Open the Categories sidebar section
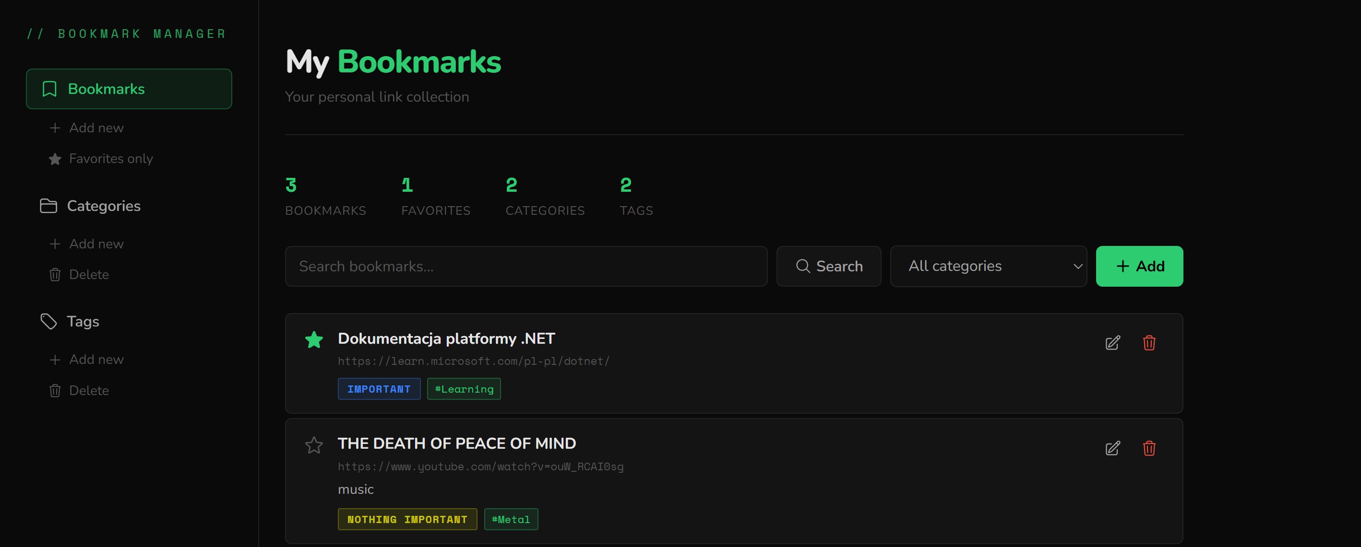Image resolution: width=1361 pixels, height=547 pixels. point(90,206)
